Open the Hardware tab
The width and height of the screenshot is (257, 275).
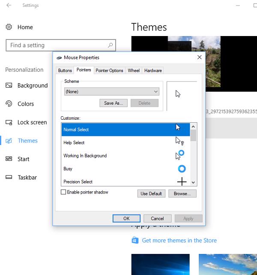tap(153, 70)
